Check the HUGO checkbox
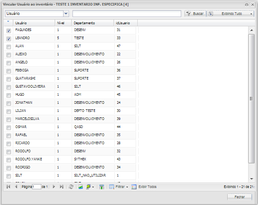258x205 pixels. point(9,95)
